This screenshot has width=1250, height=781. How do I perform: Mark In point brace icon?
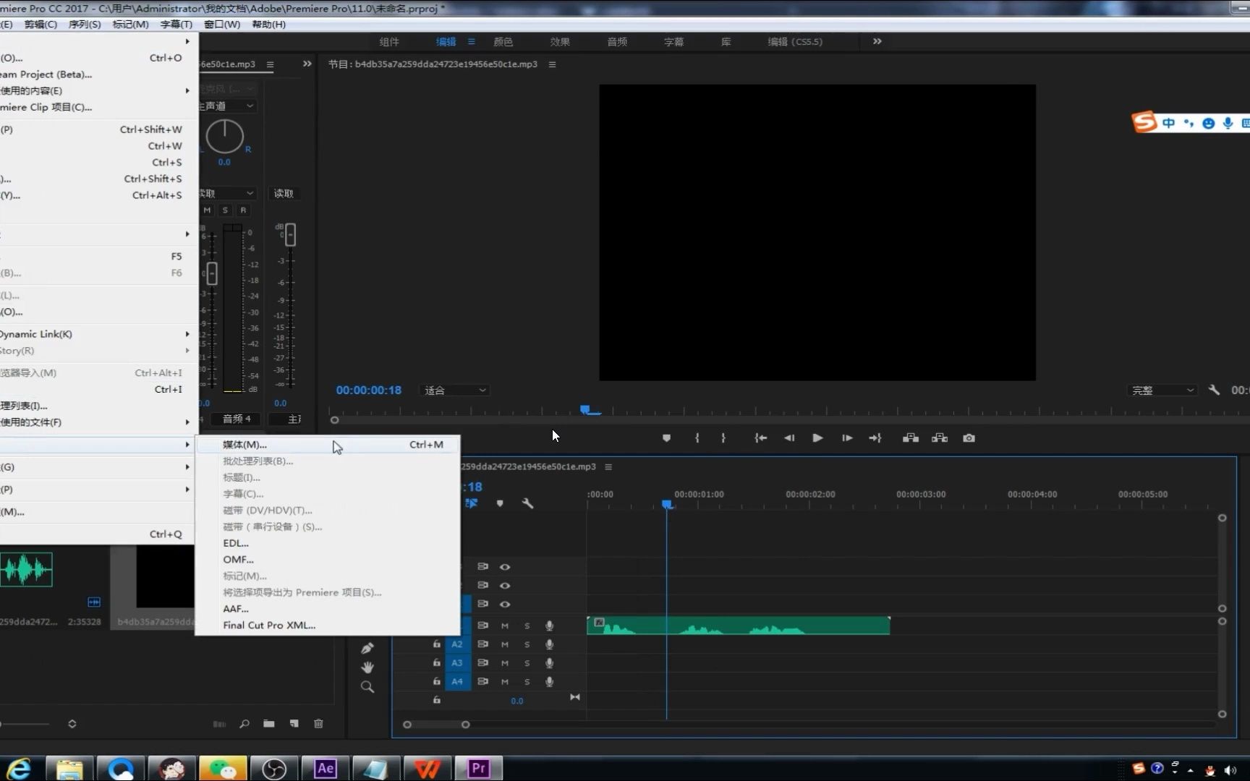[x=697, y=438]
